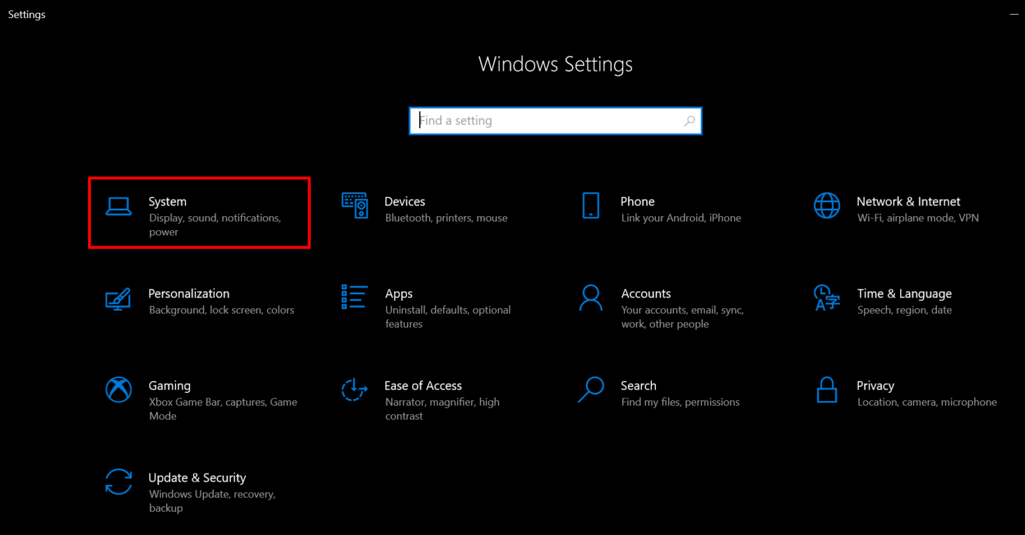Click 'Background, lock screen, colors' text
The width and height of the screenshot is (1025, 535).
coord(222,310)
